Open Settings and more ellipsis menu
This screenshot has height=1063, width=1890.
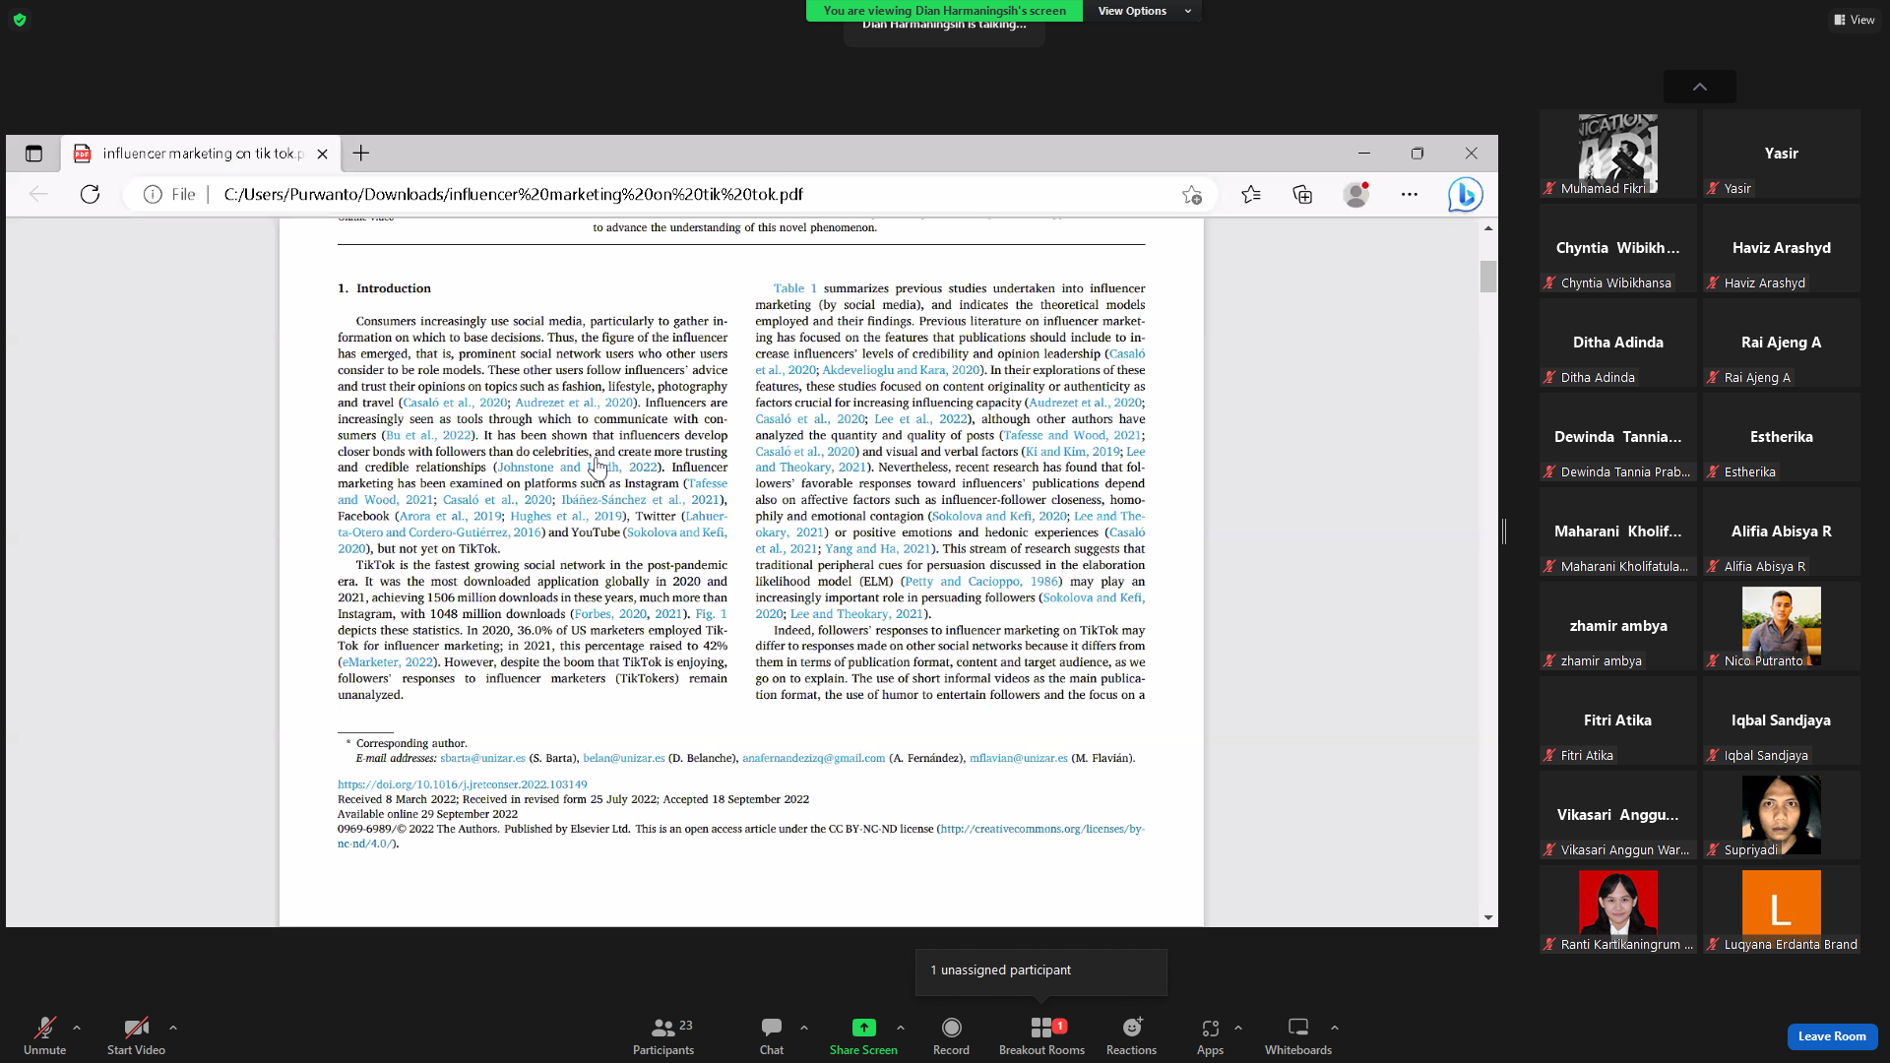(1410, 194)
